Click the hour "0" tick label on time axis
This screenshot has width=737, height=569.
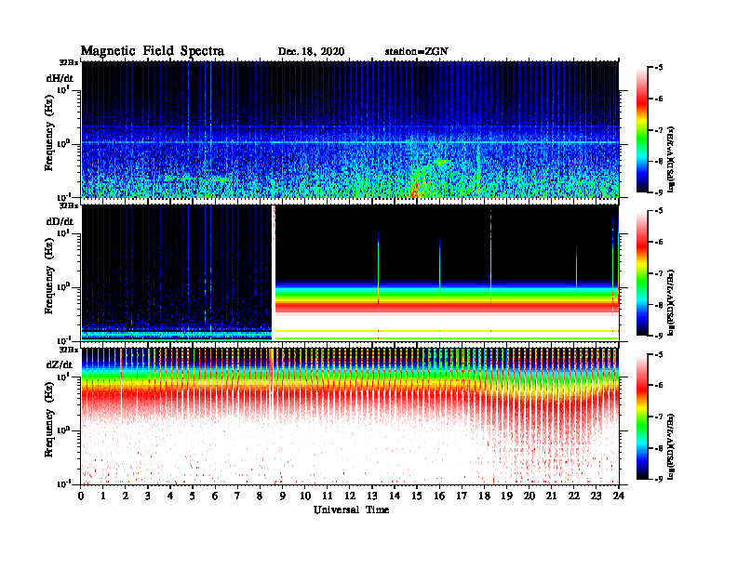point(81,496)
